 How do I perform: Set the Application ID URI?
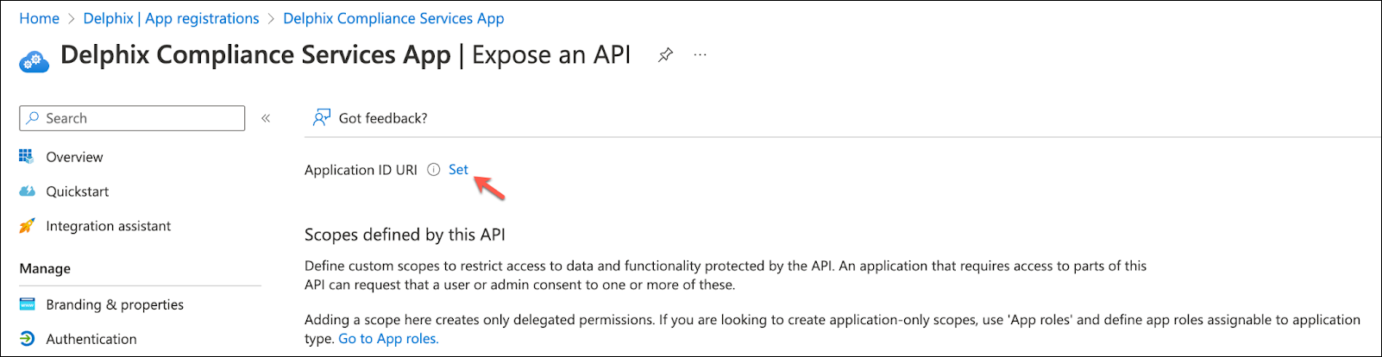pyautogui.click(x=458, y=170)
